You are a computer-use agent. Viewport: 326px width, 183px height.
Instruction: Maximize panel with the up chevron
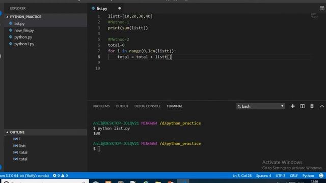[322, 106]
